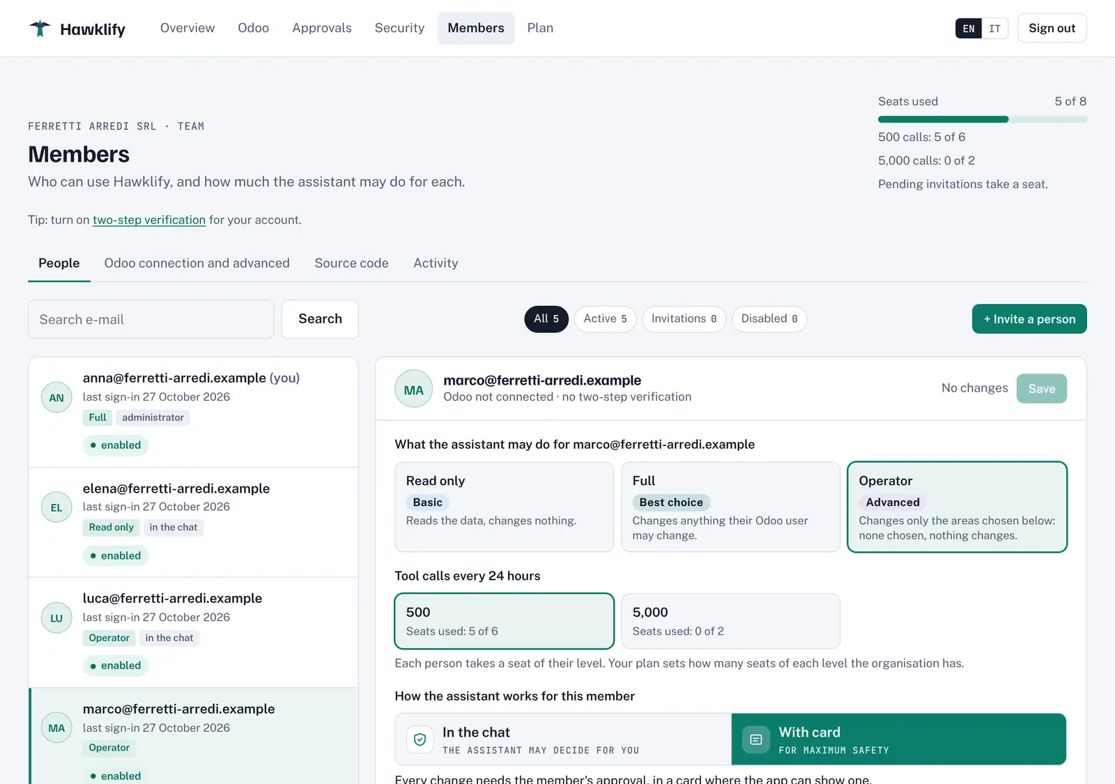
Task: Select the Full permission card
Action: click(x=730, y=507)
